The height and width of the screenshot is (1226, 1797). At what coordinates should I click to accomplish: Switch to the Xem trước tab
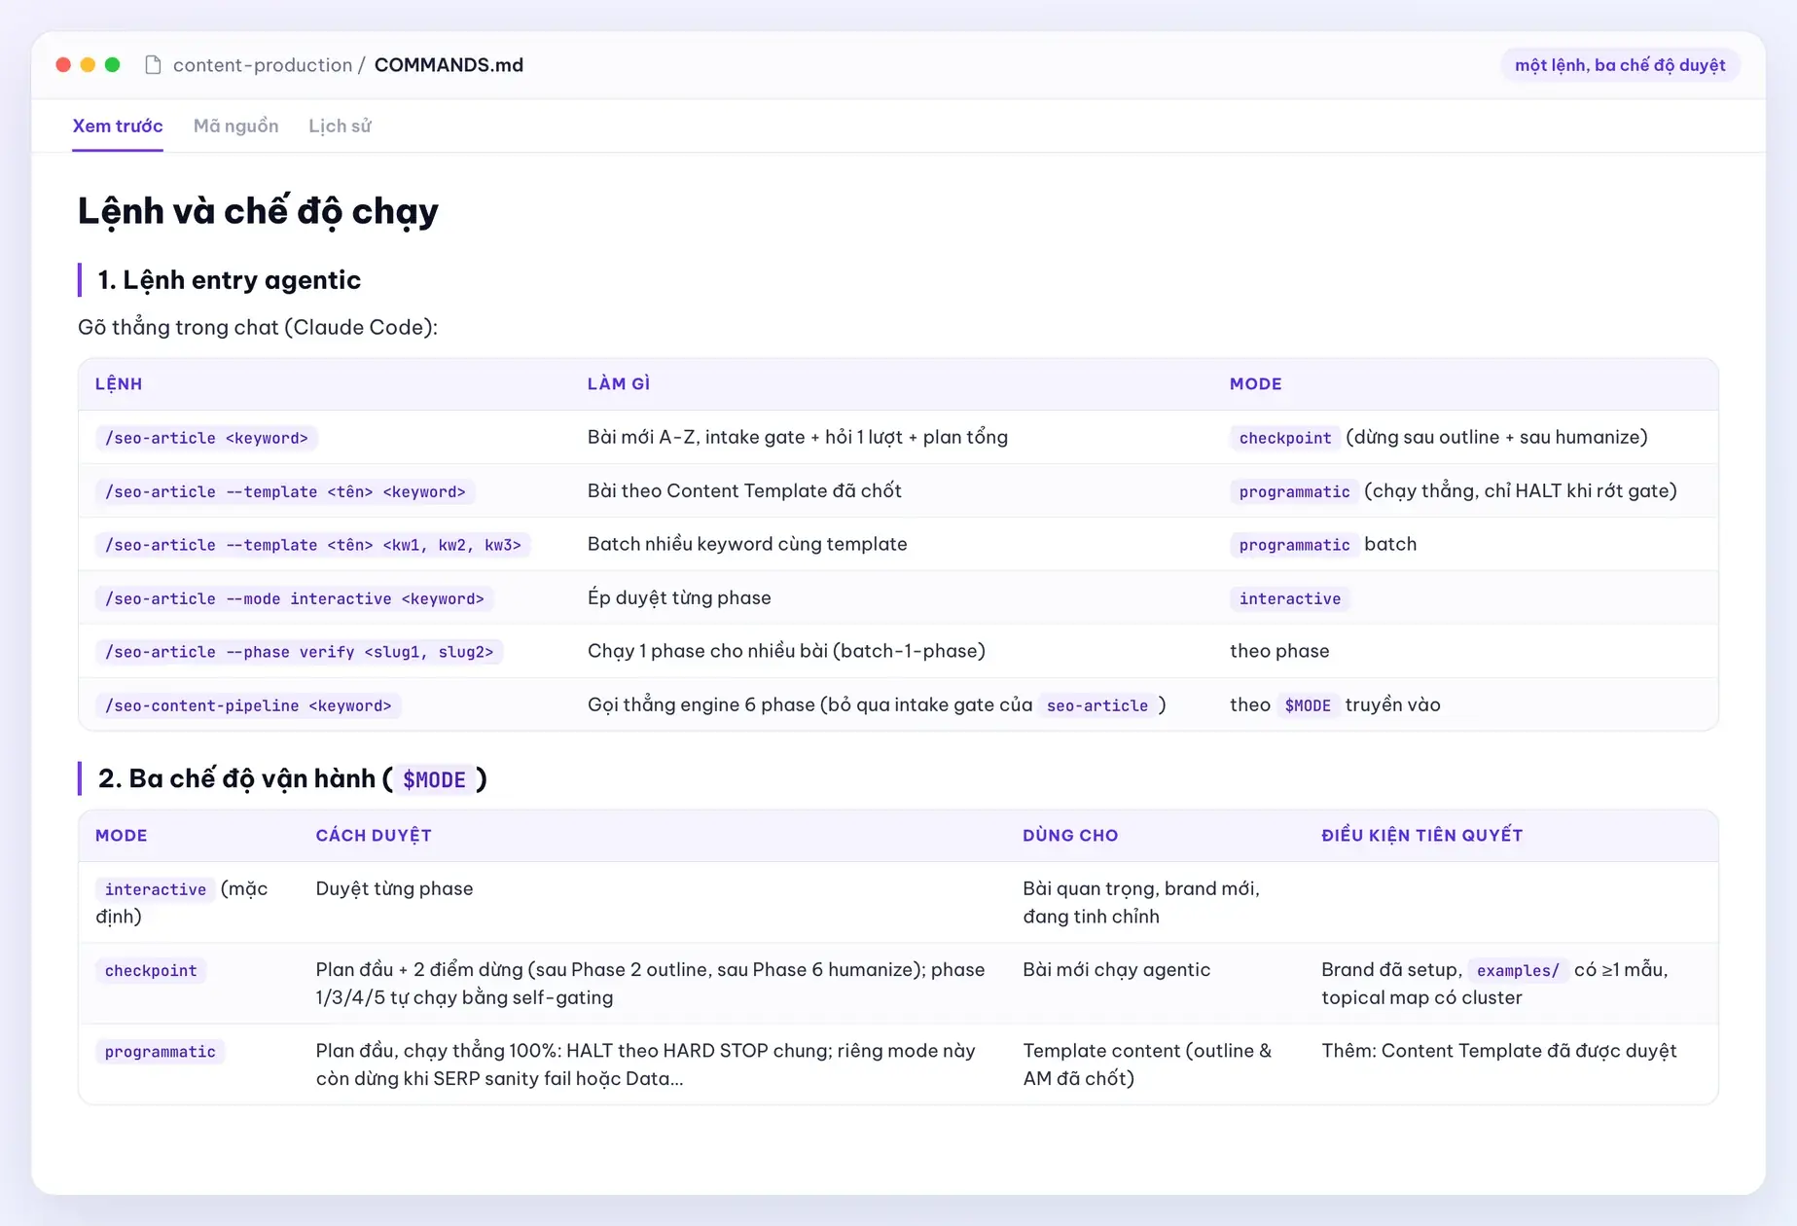tap(118, 126)
